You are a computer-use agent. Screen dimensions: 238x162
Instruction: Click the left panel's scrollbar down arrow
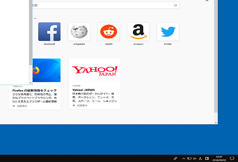pos(31,83)
